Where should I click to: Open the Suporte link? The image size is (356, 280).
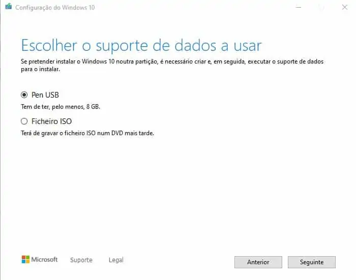tap(81, 260)
